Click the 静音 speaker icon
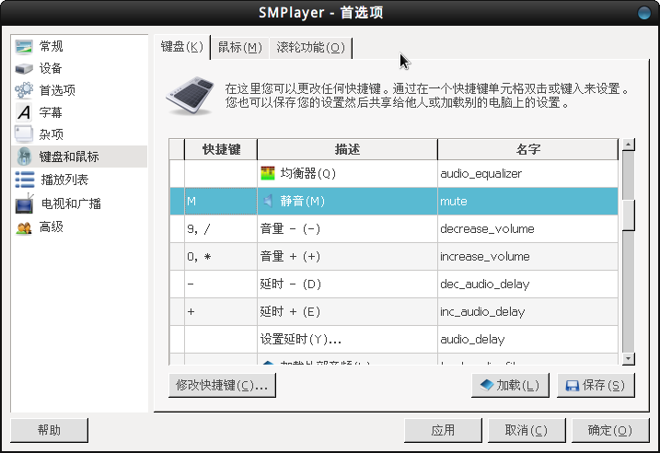The height and width of the screenshot is (453, 660). pyautogui.click(x=268, y=202)
